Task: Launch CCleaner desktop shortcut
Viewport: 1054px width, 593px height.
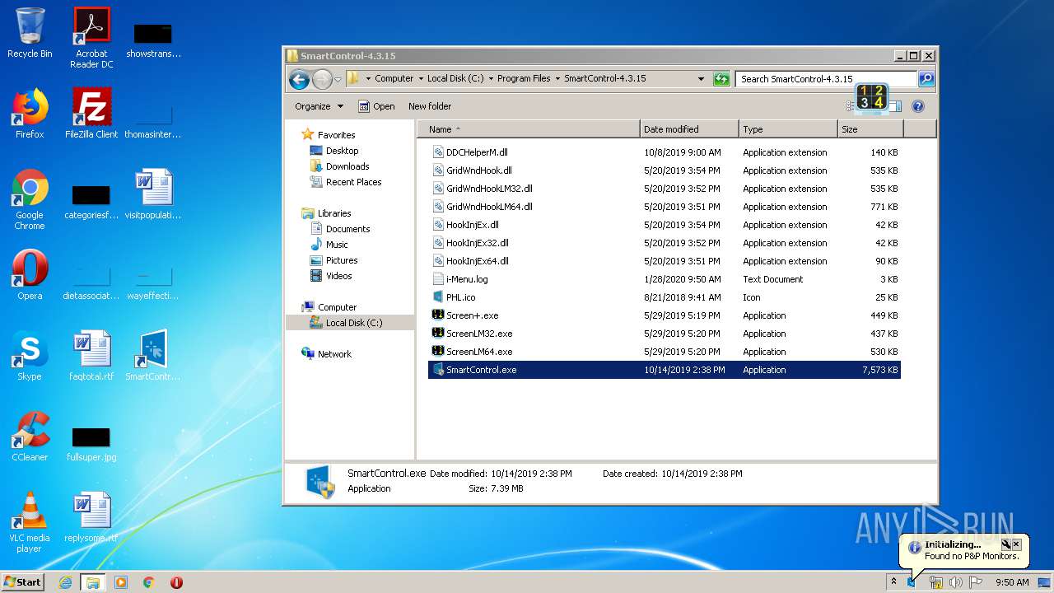Action: pyautogui.click(x=30, y=437)
